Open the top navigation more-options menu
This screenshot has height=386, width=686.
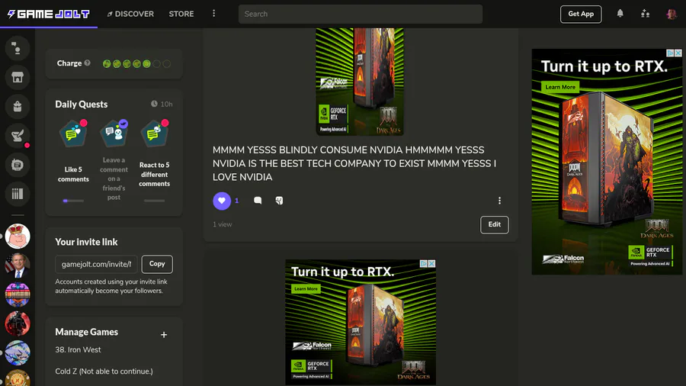214,14
